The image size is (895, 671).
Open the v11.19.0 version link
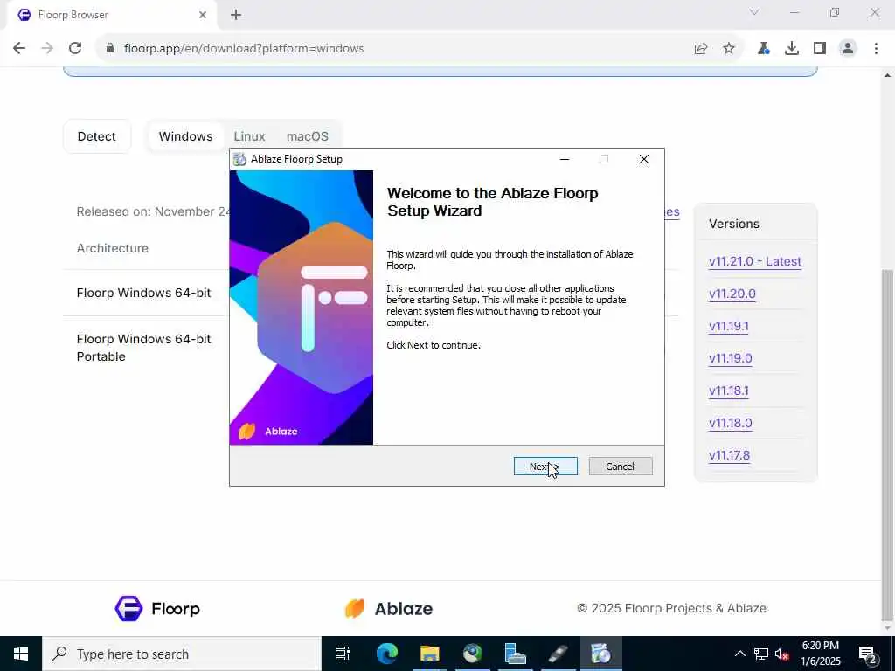pyautogui.click(x=731, y=358)
